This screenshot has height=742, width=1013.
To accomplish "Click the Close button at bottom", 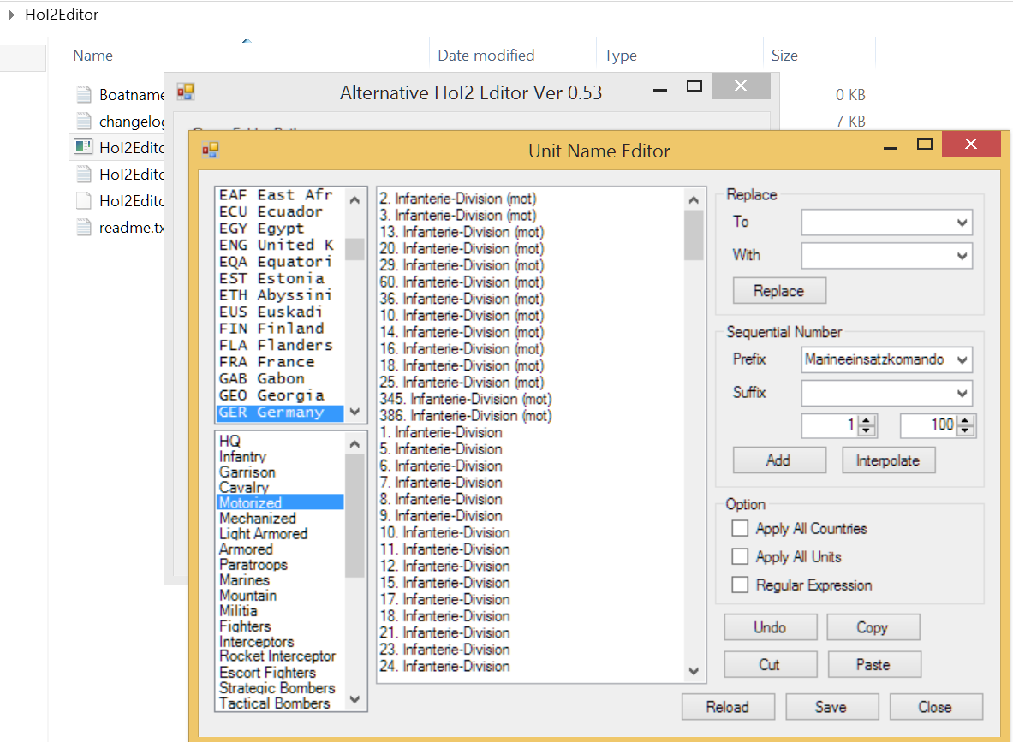I will pyautogui.click(x=936, y=707).
